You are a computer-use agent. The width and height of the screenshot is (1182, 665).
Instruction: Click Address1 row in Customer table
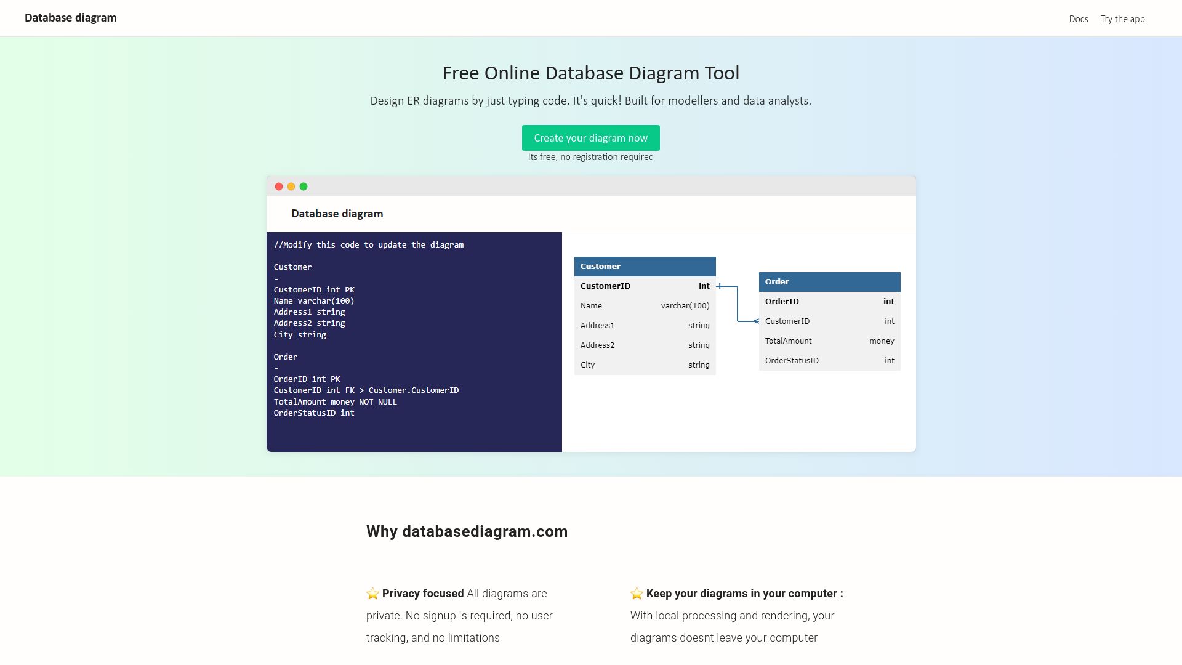tap(645, 326)
